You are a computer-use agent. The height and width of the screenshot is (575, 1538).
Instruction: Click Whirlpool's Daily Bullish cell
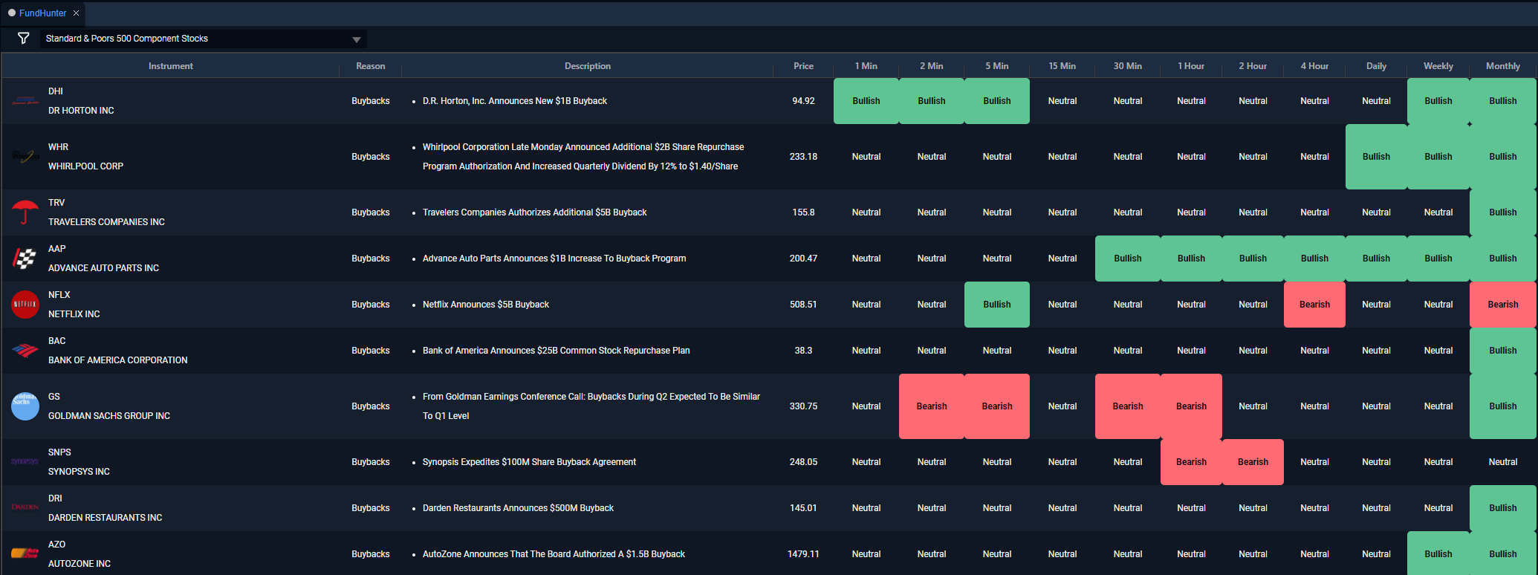click(x=1376, y=157)
